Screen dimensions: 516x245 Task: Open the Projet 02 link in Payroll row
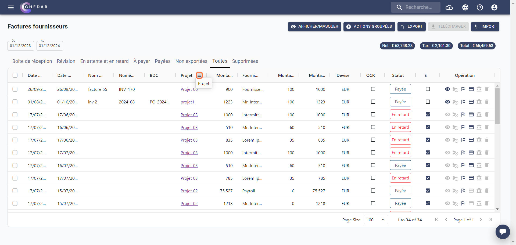189,191
